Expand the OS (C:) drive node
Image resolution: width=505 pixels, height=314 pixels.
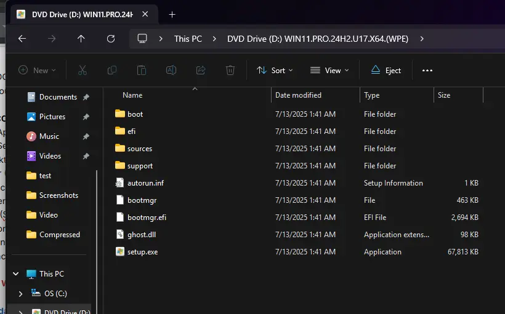coord(20,294)
